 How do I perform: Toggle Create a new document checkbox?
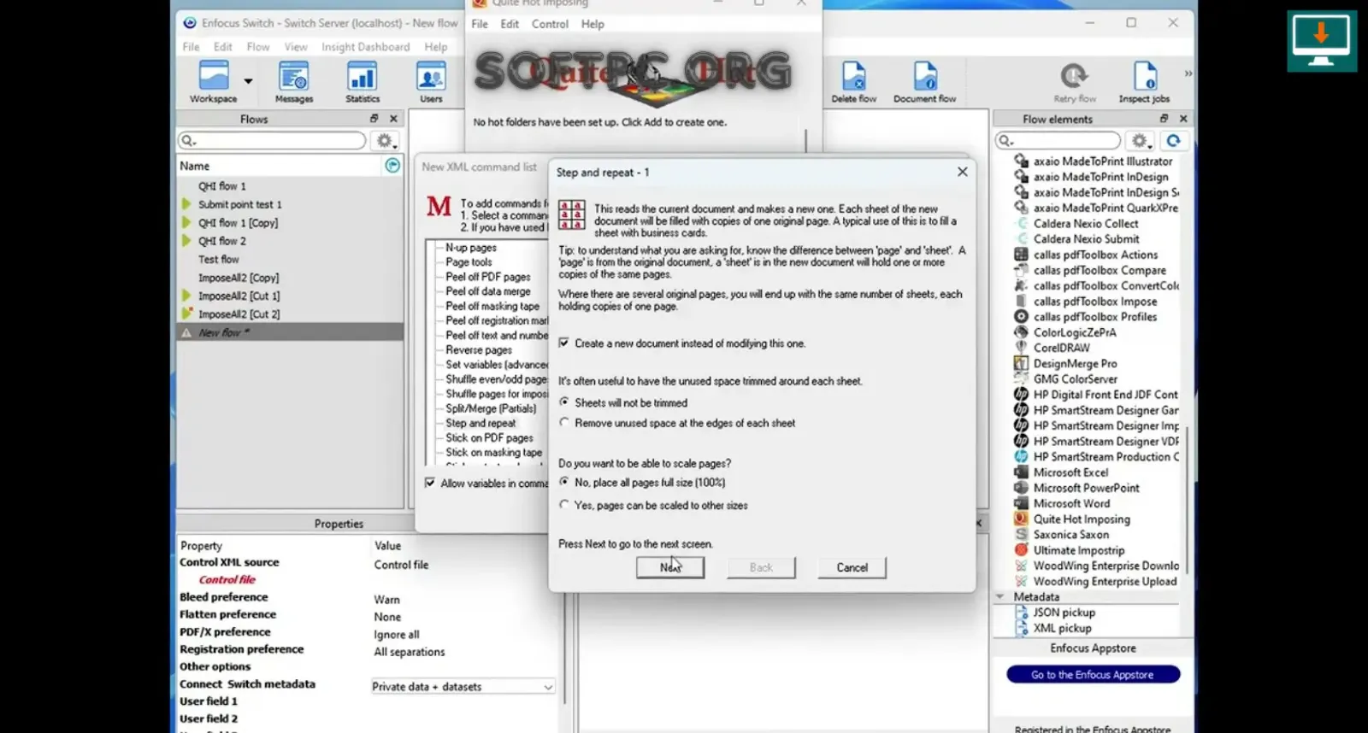click(563, 343)
